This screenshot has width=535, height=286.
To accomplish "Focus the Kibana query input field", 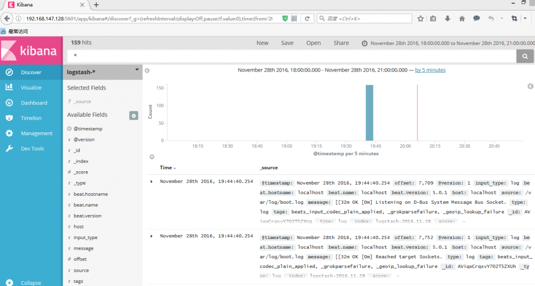I will click(292, 56).
